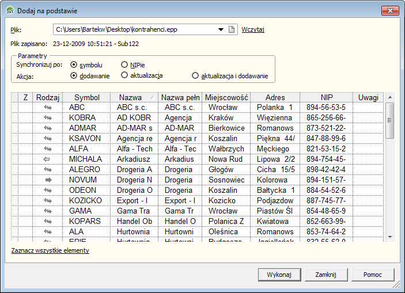Viewport: 405px width, 293px height.
Task: Click the table's vertical scrollbar down arrow
Action: tap(390, 236)
